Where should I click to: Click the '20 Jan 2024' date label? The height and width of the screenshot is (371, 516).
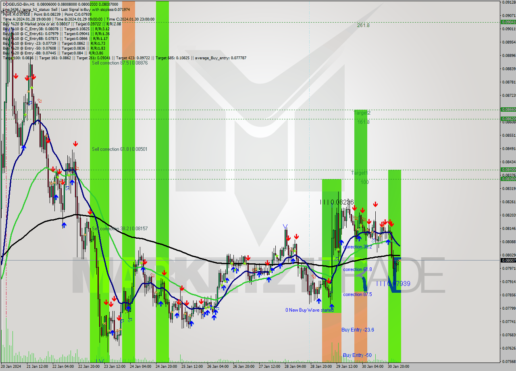[x=11, y=367]
